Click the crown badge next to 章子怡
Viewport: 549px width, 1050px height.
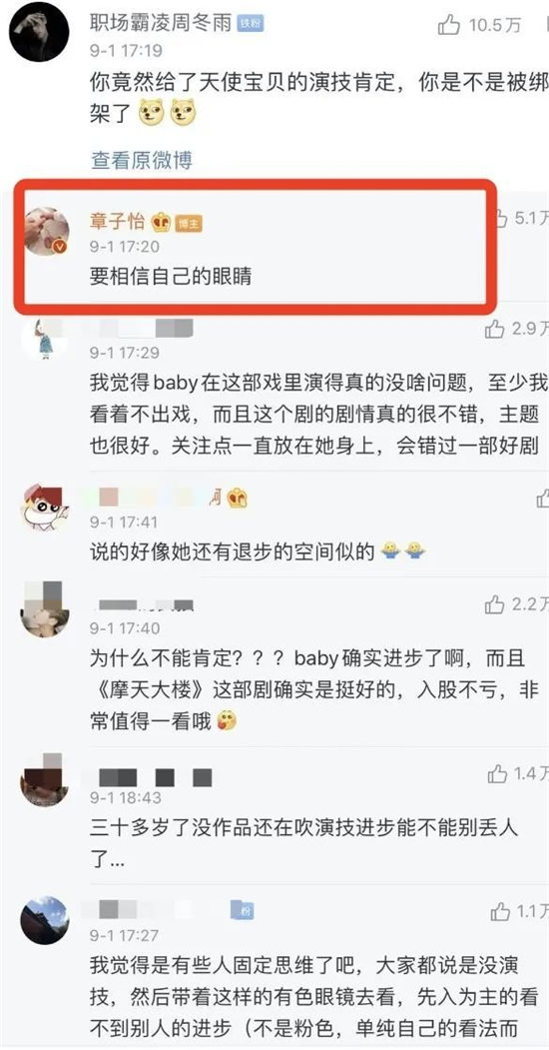click(x=161, y=223)
